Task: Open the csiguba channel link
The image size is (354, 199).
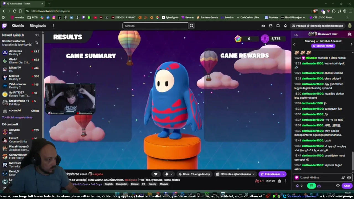Action: pyautogui.click(x=98, y=174)
